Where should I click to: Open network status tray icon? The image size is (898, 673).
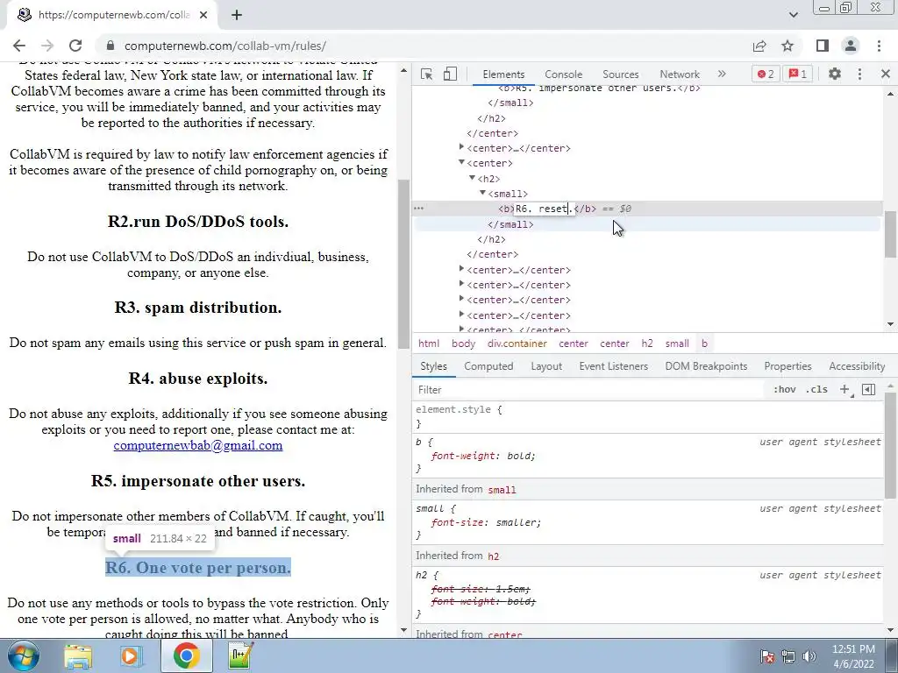[788, 656]
